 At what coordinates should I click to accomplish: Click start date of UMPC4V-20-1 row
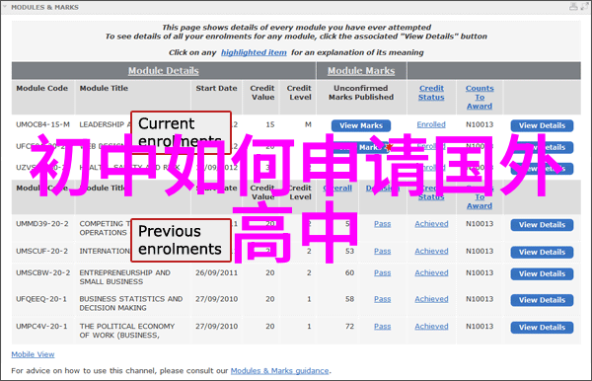[x=216, y=327]
